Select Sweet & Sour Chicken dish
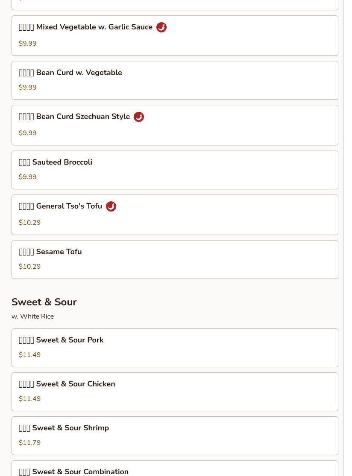 (175, 392)
